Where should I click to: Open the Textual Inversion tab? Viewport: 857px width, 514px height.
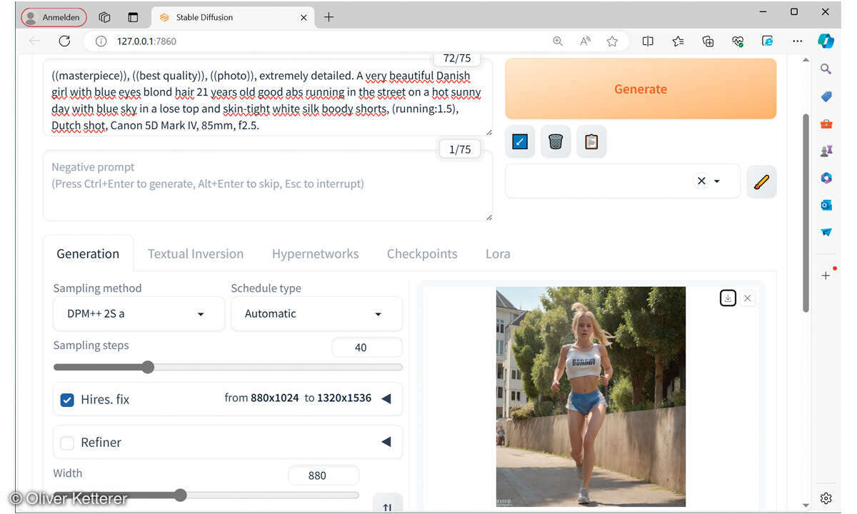click(196, 253)
